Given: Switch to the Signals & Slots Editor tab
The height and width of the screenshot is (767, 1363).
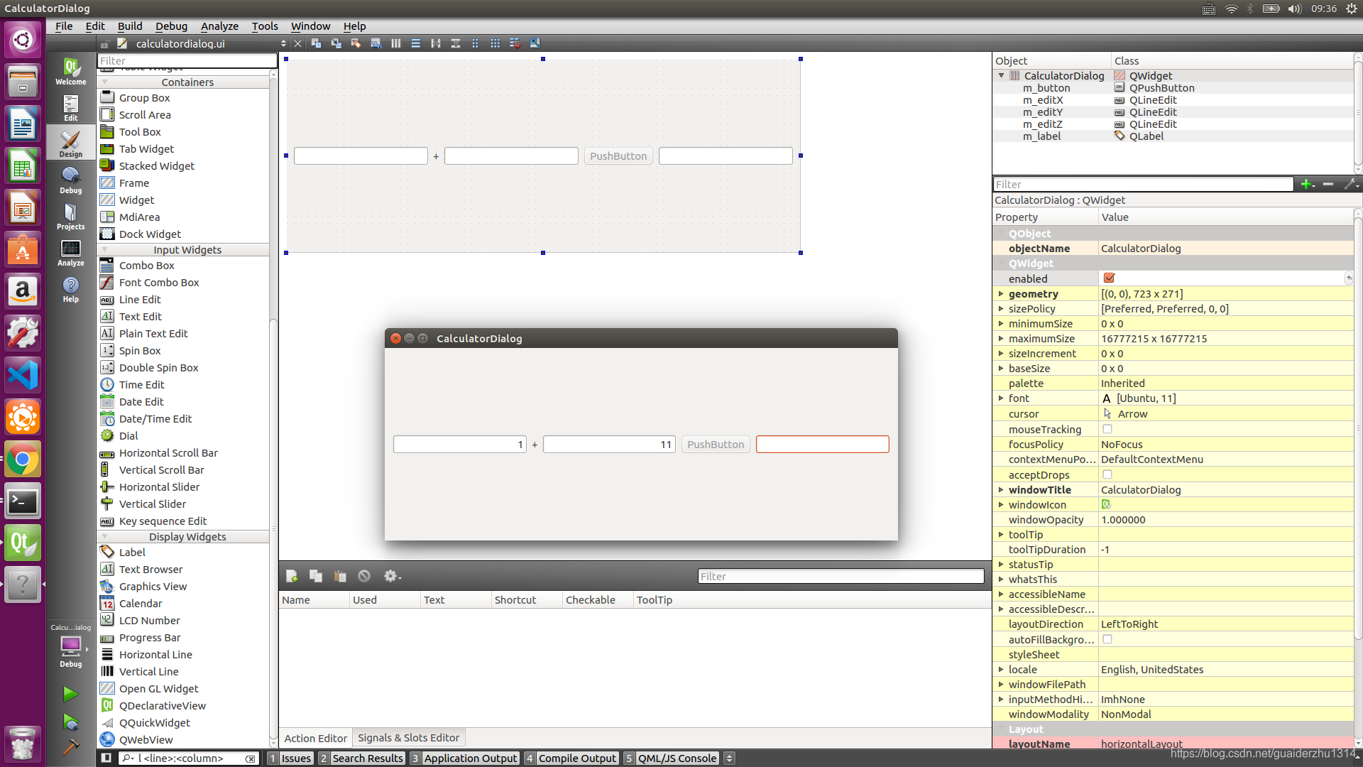Looking at the screenshot, I should (x=409, y=738).
